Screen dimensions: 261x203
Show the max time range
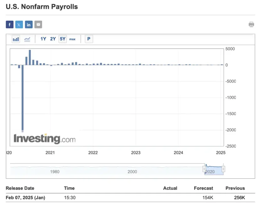click(72, 39)
